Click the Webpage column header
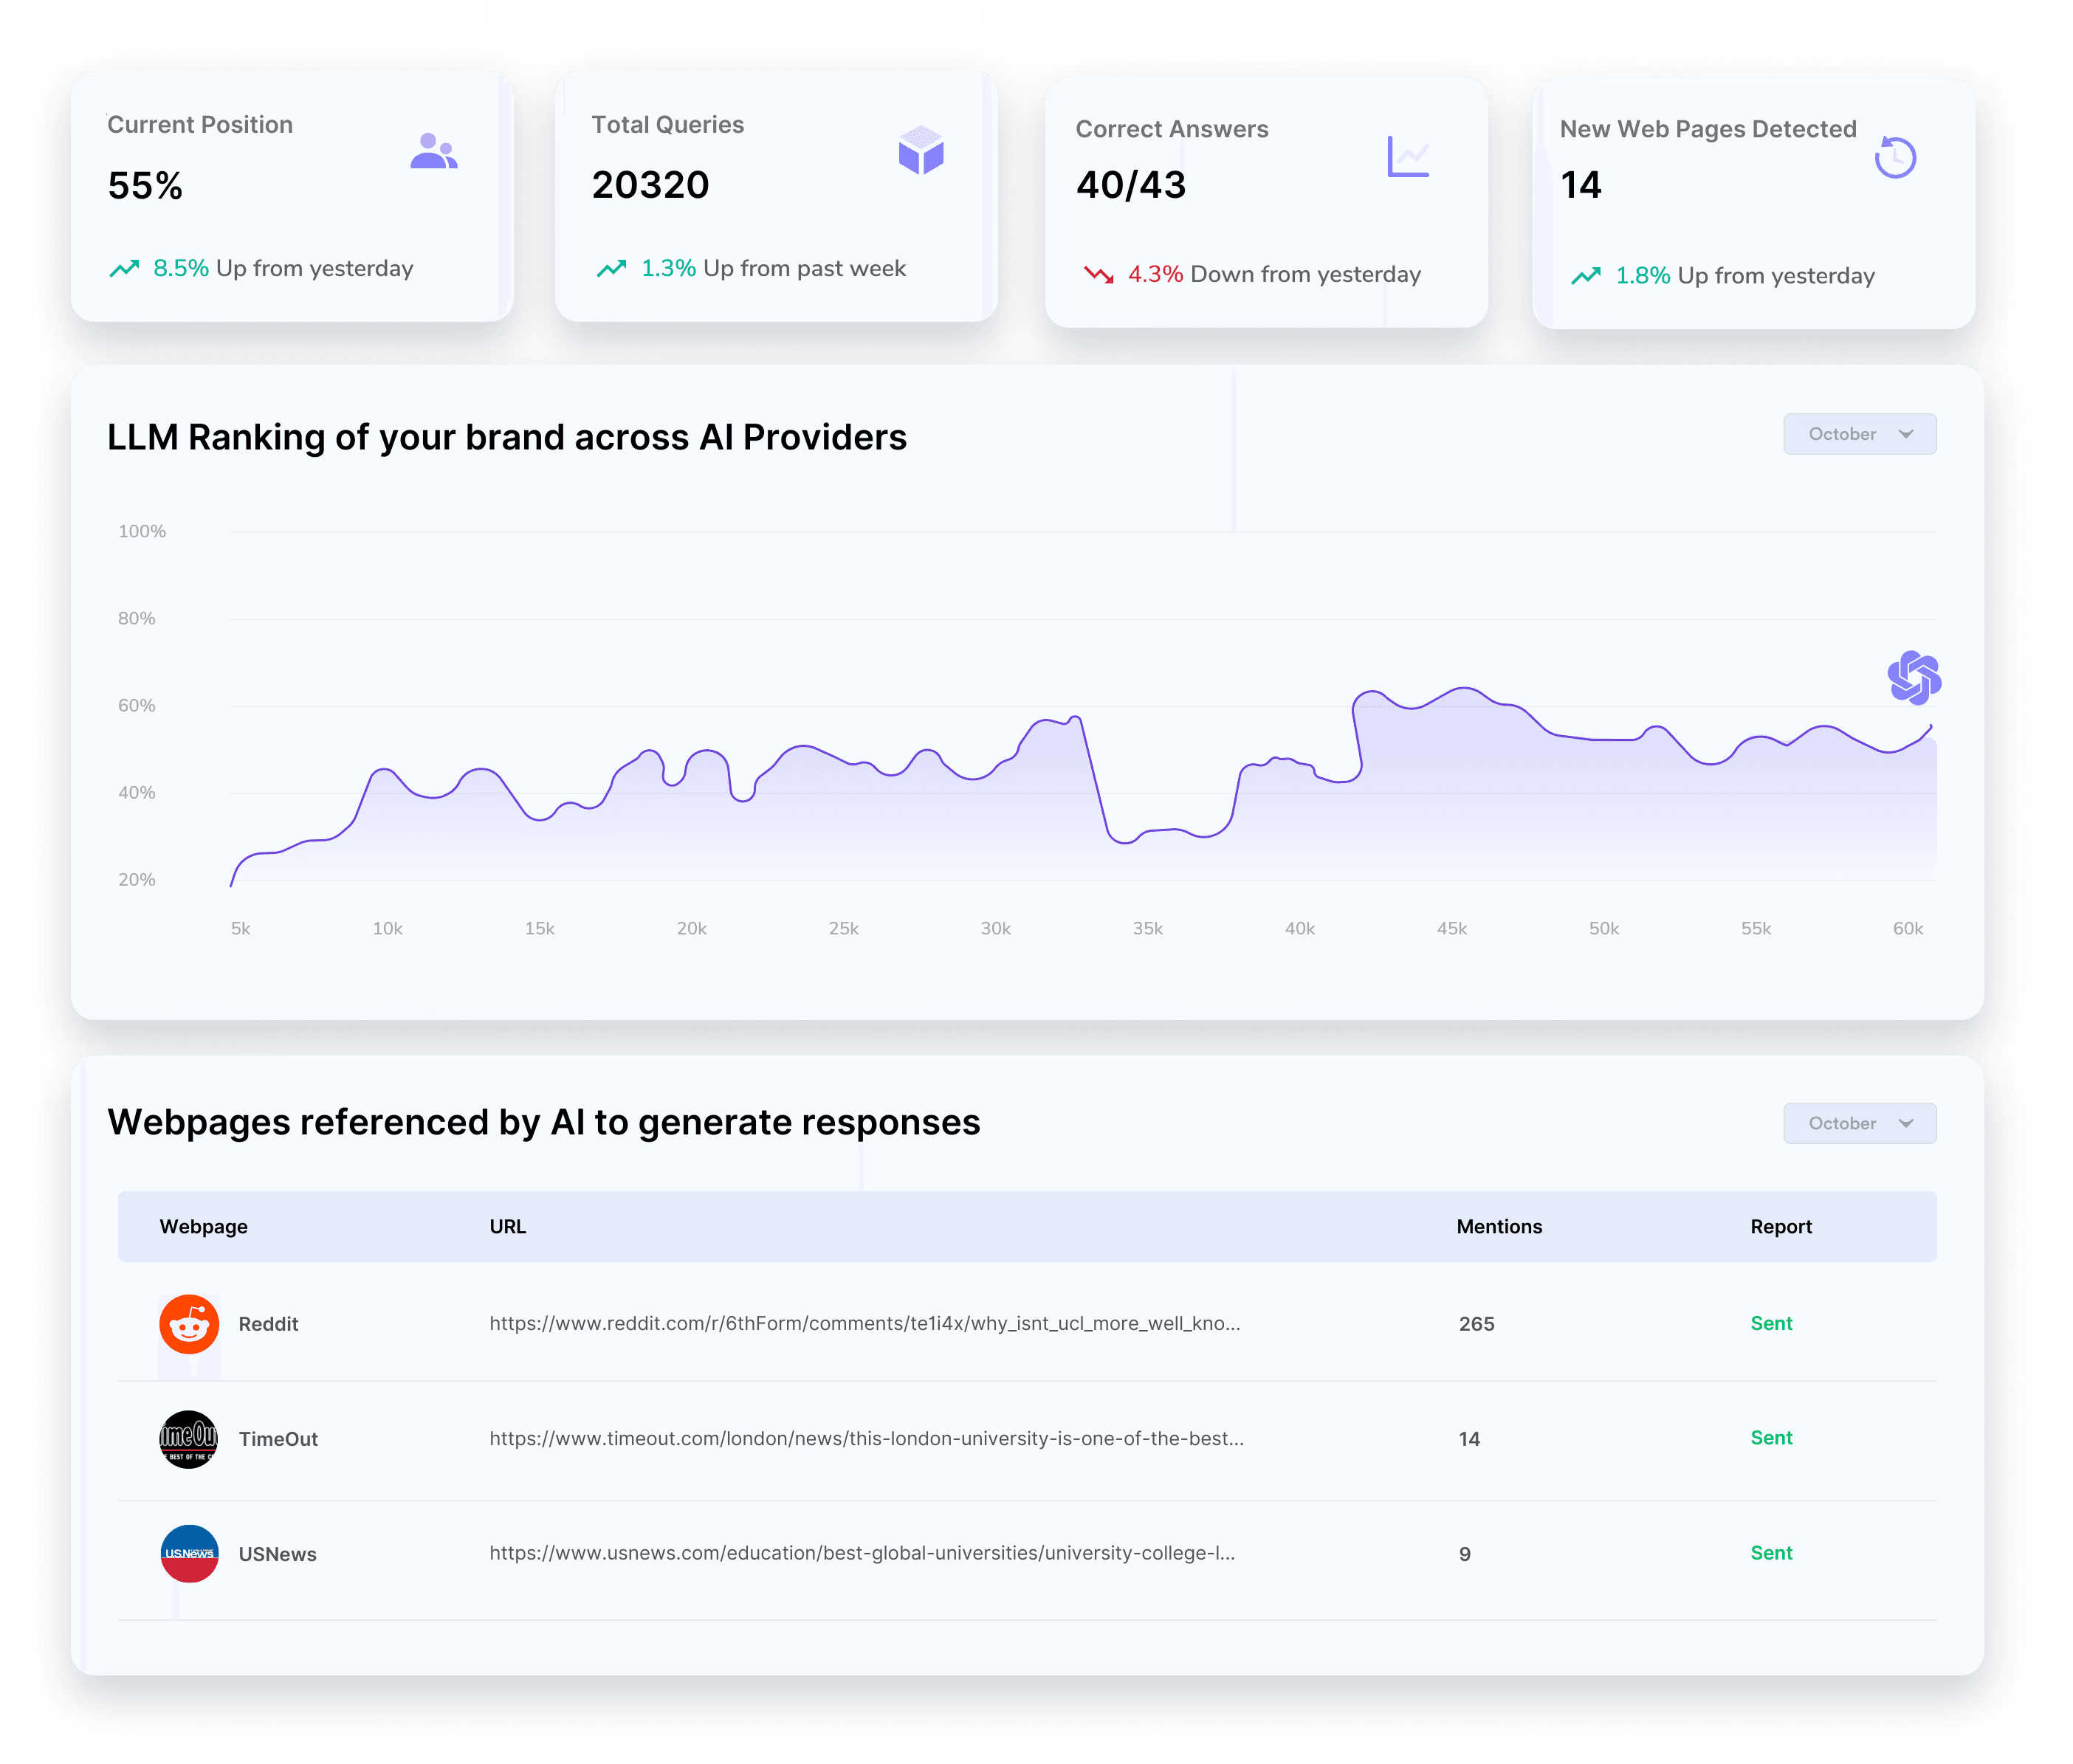This screenshot has width=2073, height=1764. coord(203,1227)
